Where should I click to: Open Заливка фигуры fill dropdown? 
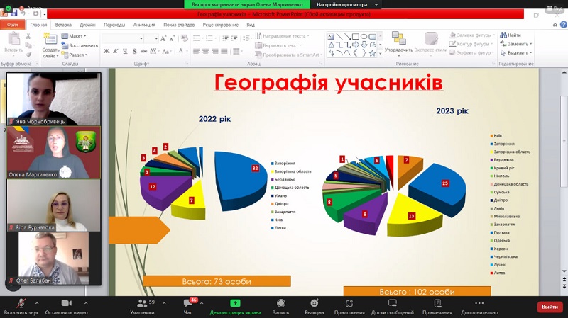point(472,35)
